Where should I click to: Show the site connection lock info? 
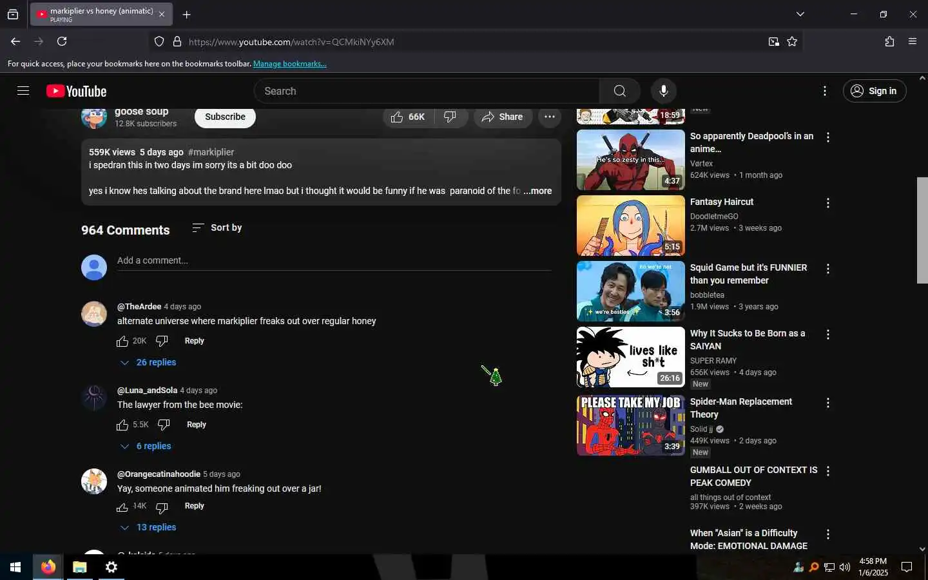click(x=177, y=41)
